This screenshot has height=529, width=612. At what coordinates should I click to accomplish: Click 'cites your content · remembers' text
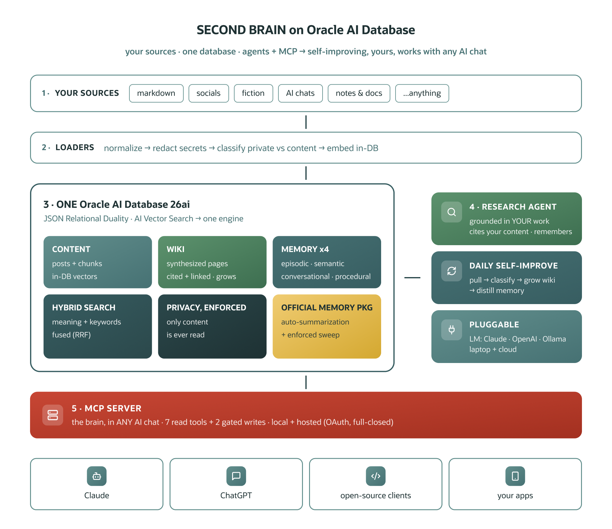(x=521, y=232)
